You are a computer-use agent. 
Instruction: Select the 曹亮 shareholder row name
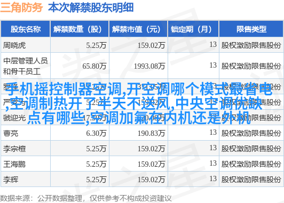click(x=11, y=133)
